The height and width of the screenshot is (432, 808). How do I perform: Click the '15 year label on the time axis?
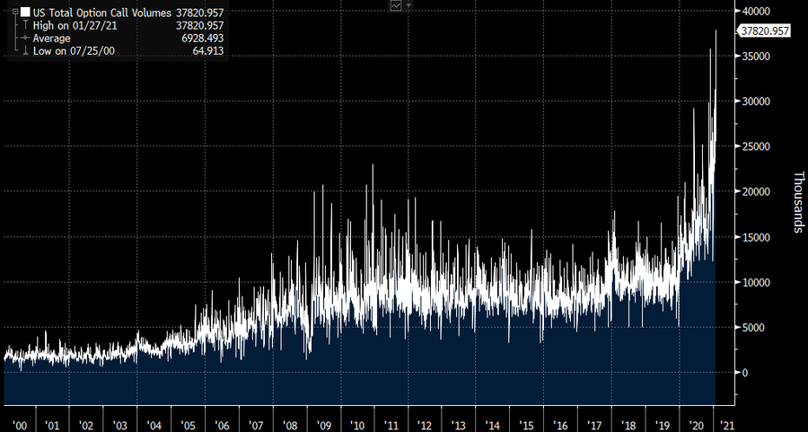pyautogui.click(x=527, y=423)
